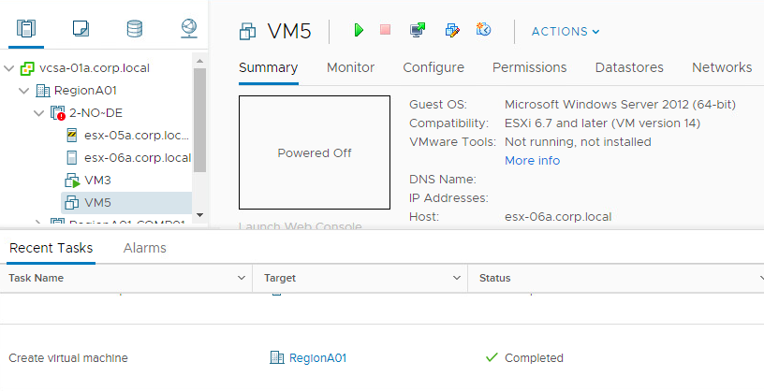This screenshot has height=391, width=764.
Task: Click the Completed status text
Action: pyautogui.click(x=534, y=358)
